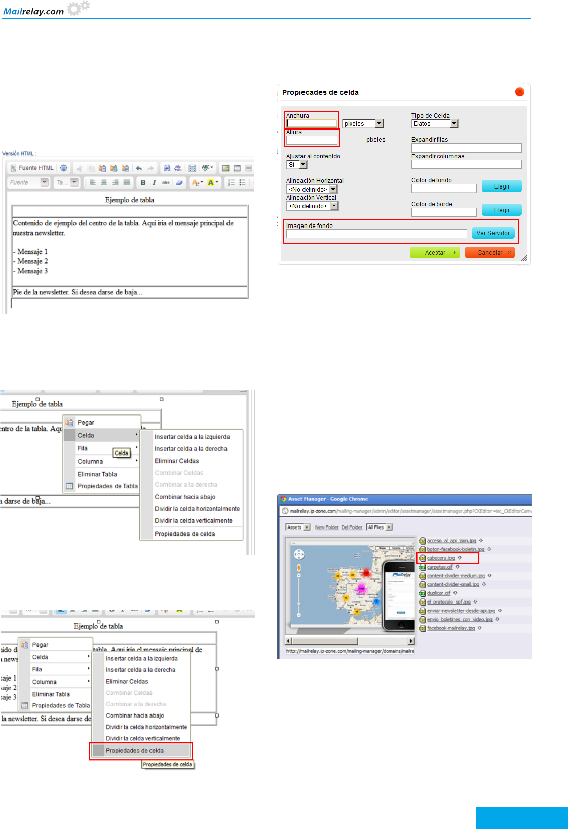Click the Cut scissors icon
This screenshot has width=568, height=829.
click(79, 168)
